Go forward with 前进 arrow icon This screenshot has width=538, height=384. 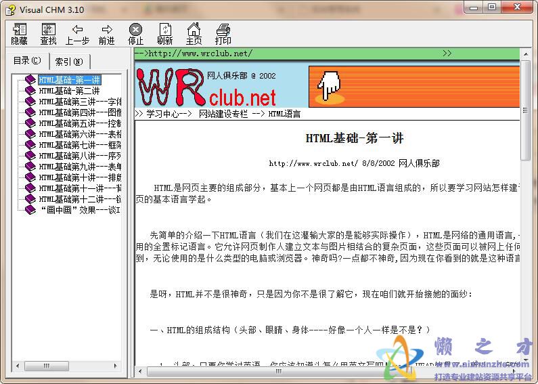tap(107, 34)
